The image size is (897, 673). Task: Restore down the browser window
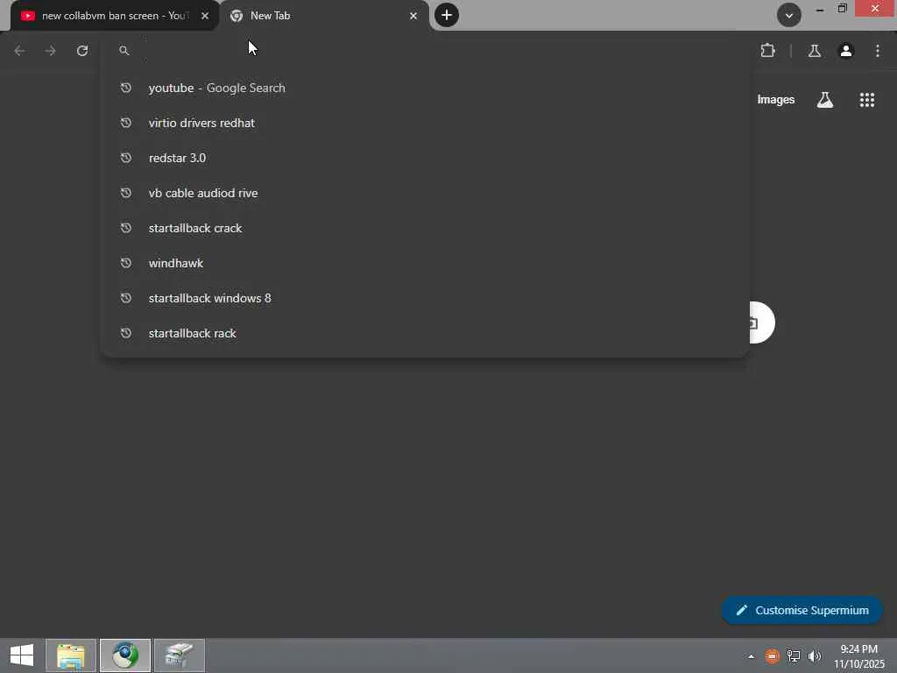point(842,8)
